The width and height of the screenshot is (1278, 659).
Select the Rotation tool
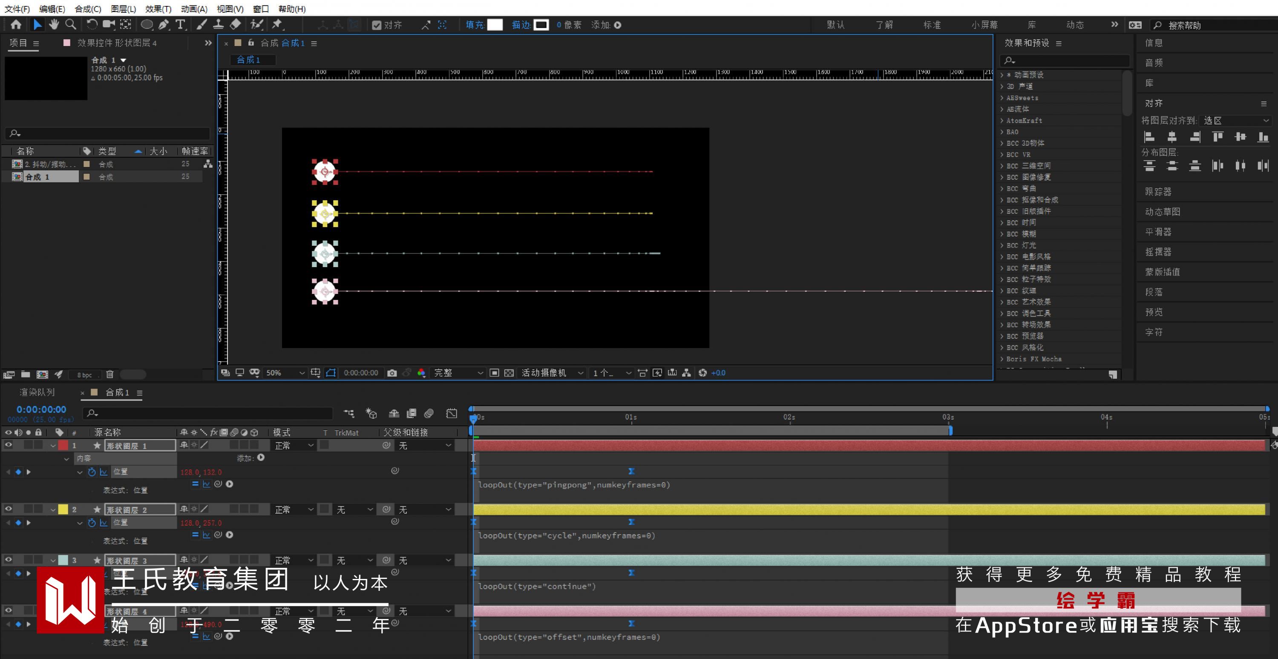point(92,24)
